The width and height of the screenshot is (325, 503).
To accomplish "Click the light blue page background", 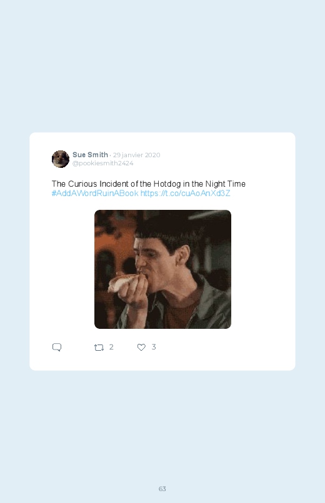I will pos(162,64).
